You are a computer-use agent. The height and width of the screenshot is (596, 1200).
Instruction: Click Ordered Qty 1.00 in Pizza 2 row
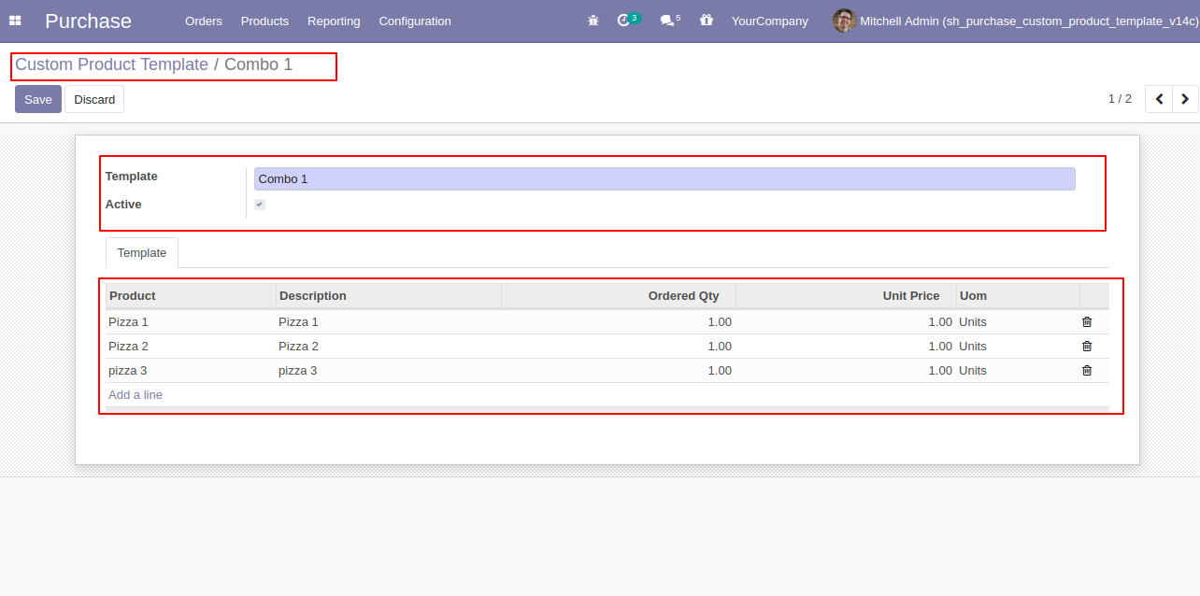pyautogui.click(x=719, y=346)
